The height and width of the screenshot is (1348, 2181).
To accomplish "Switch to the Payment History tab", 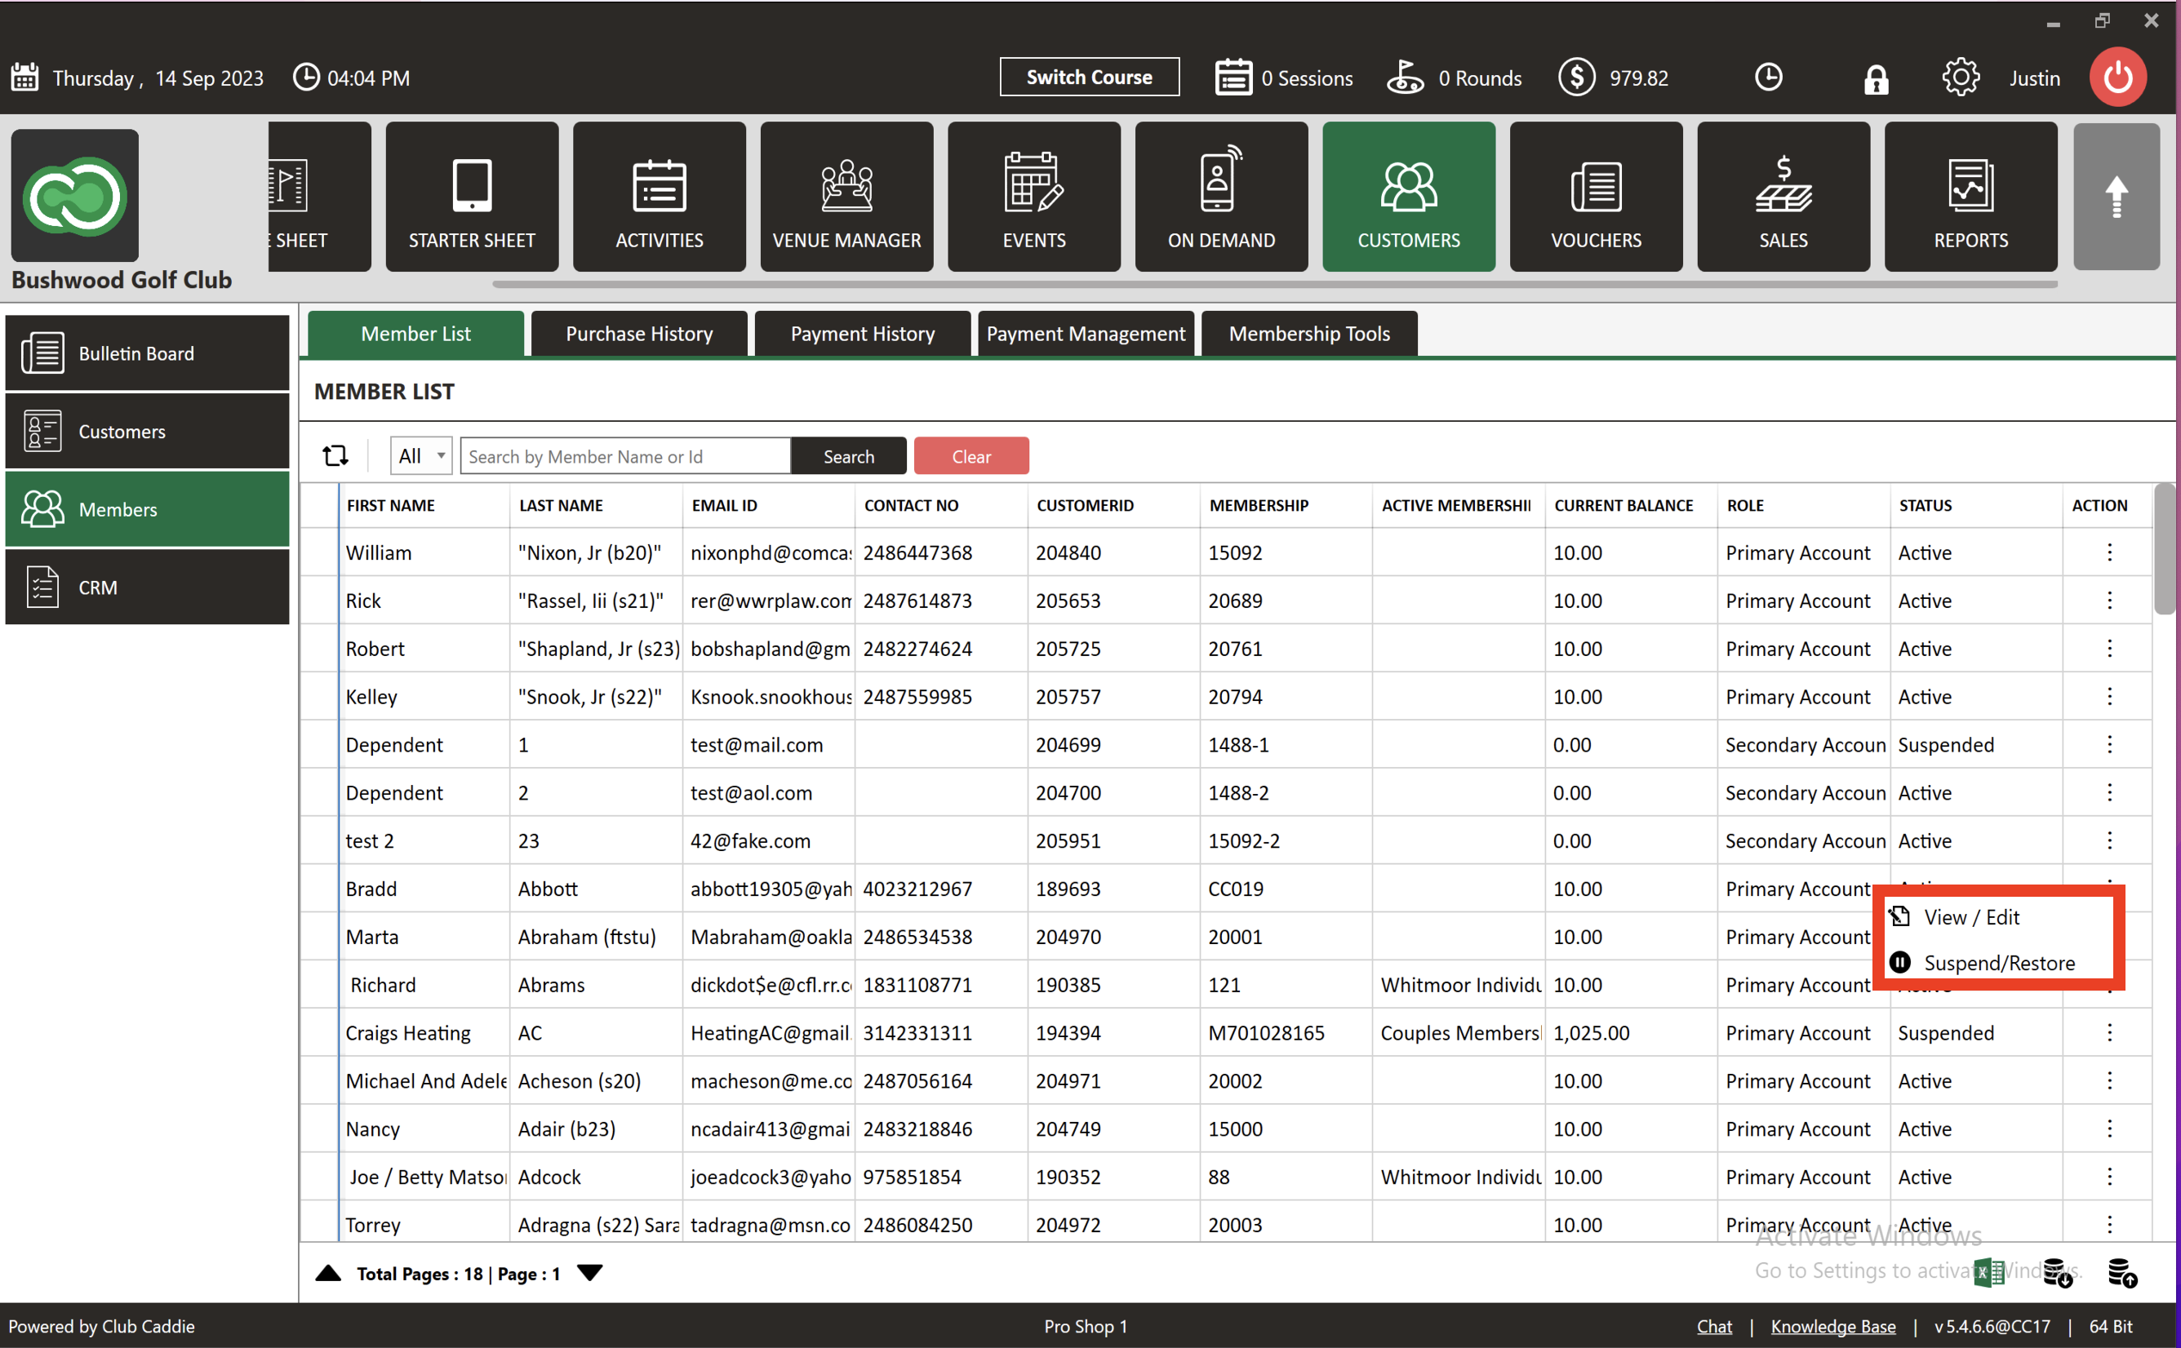I will click(x=861, y=334).
